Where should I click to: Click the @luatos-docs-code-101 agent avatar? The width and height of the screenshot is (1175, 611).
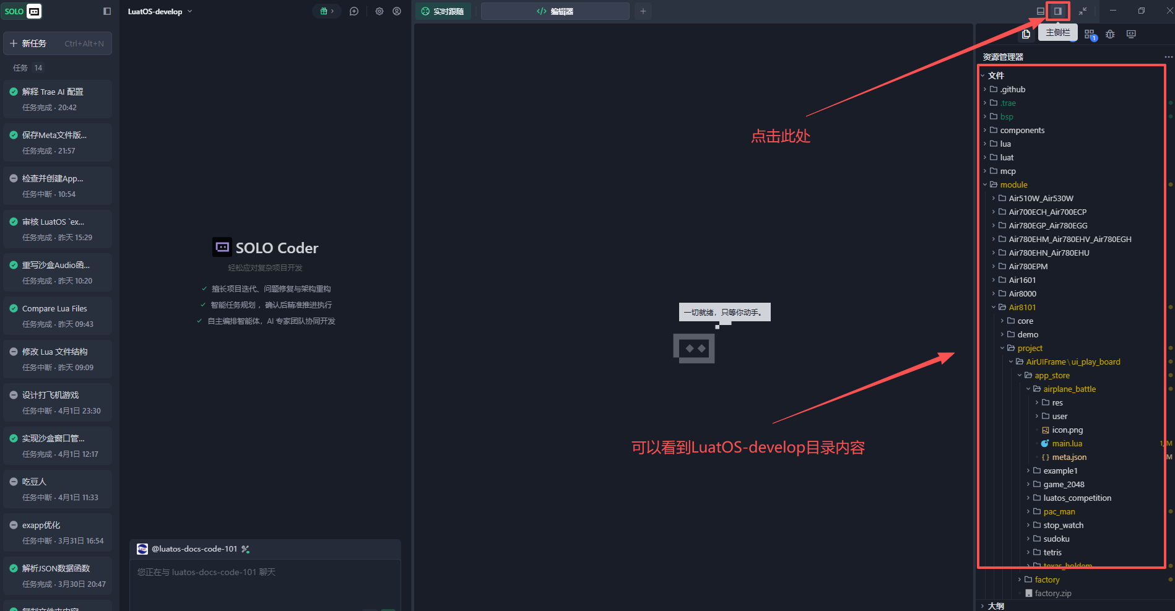pos(142,549)
